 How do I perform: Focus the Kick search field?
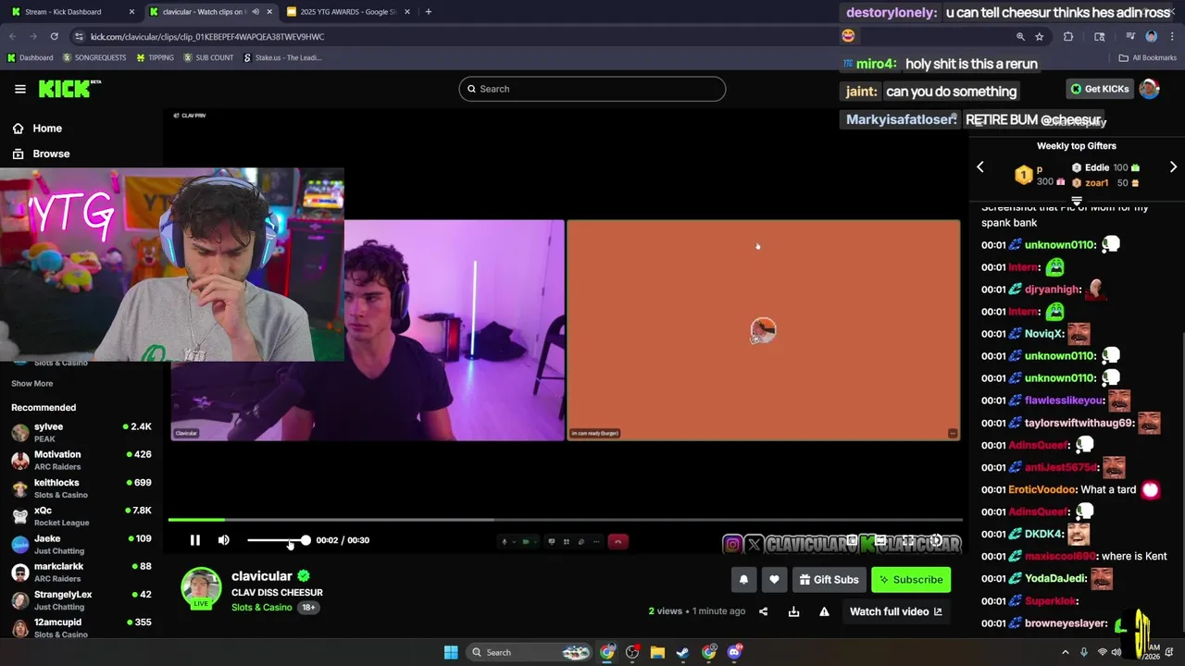point(592,89)
